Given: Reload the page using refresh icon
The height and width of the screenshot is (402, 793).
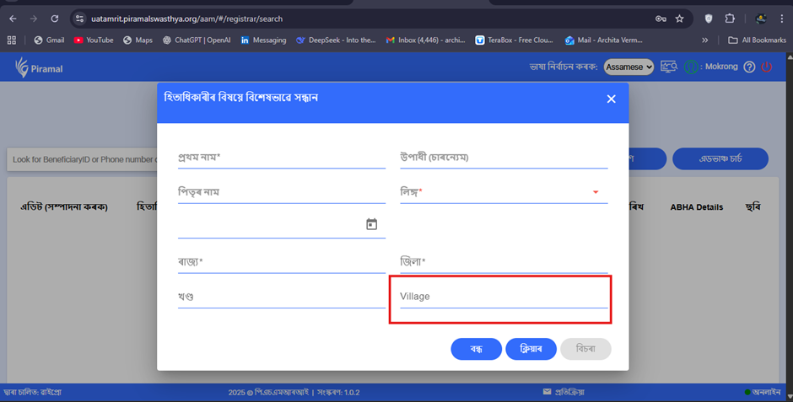Looking at the screenshot, I should click(x=55, y=19).
